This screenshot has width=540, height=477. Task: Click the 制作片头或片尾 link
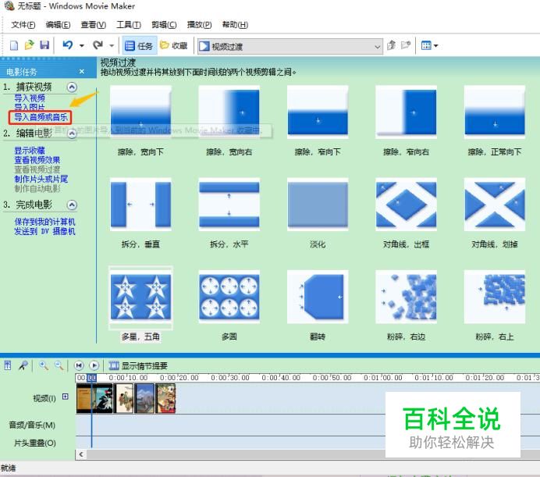[41, 179]
